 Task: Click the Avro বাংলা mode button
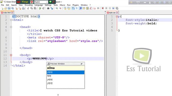[25, 2]
